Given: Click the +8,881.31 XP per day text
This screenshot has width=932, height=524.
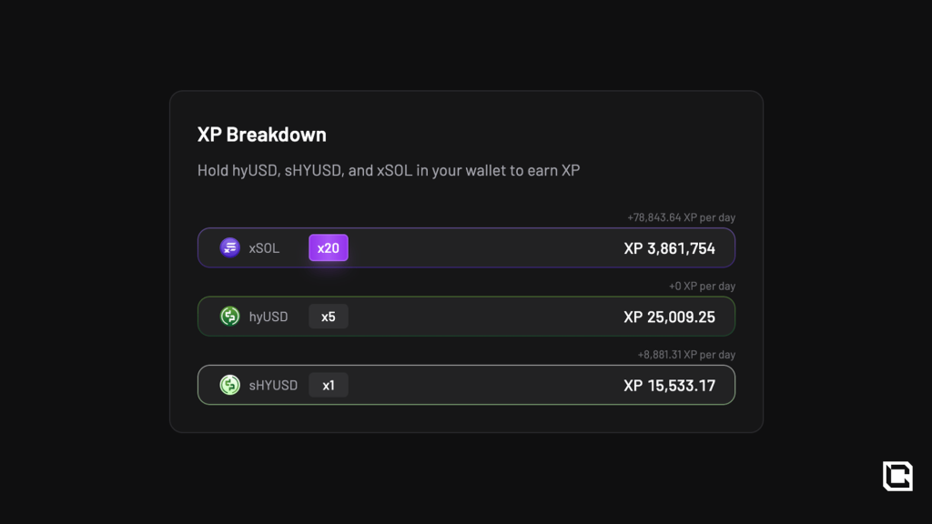Looking at the screenshot, I should [686, 355].
